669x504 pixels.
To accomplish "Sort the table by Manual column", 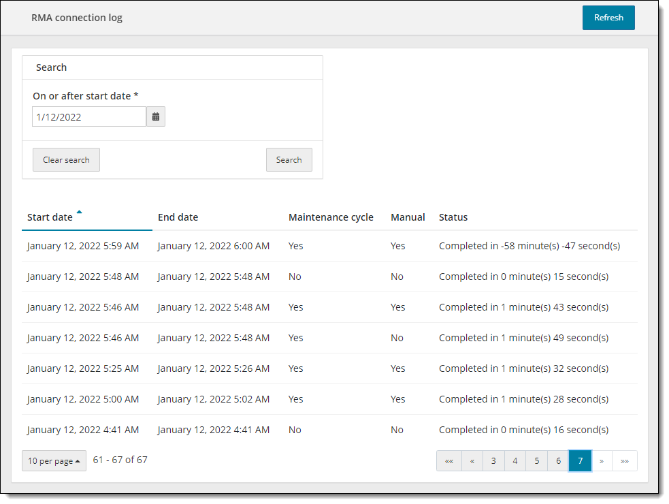I will [408, 217].
